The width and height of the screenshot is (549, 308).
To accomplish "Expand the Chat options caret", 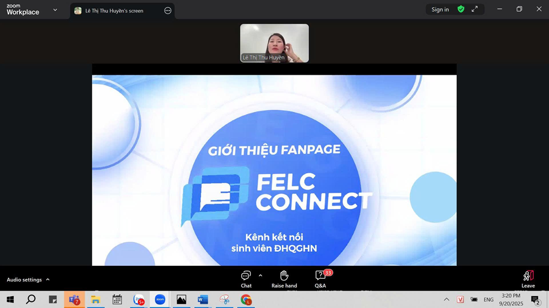I will click(261, 275).
